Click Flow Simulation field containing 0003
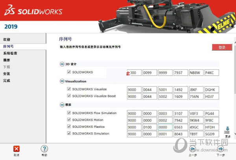 click(165, 113)
